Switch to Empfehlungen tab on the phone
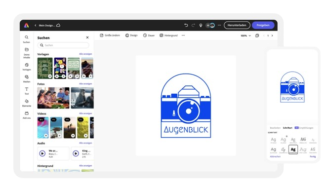The height and width of the screenshot is (185, 329). (x=304, y=128)
